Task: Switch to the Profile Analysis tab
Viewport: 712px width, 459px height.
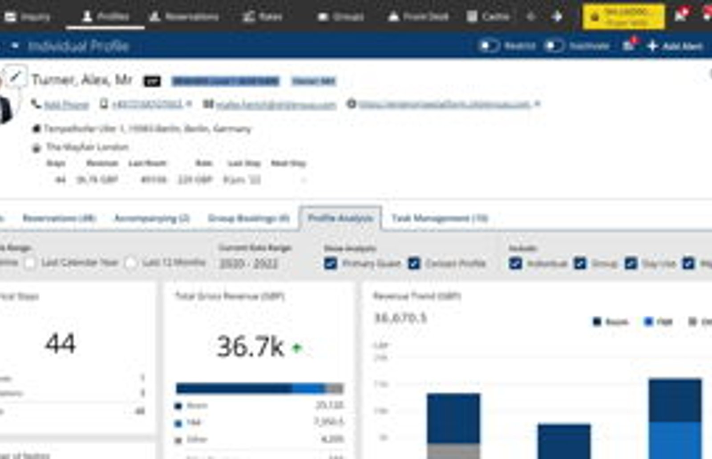Action: pos(340,218)
